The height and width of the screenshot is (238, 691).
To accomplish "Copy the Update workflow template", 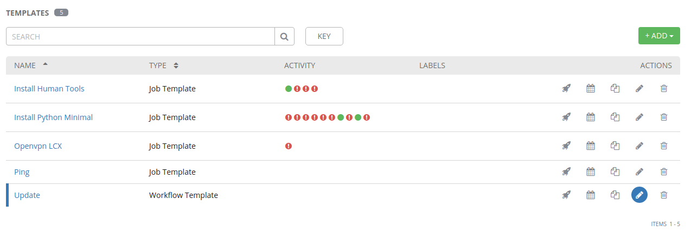I will pyautogui.click(x=615, y=195).
